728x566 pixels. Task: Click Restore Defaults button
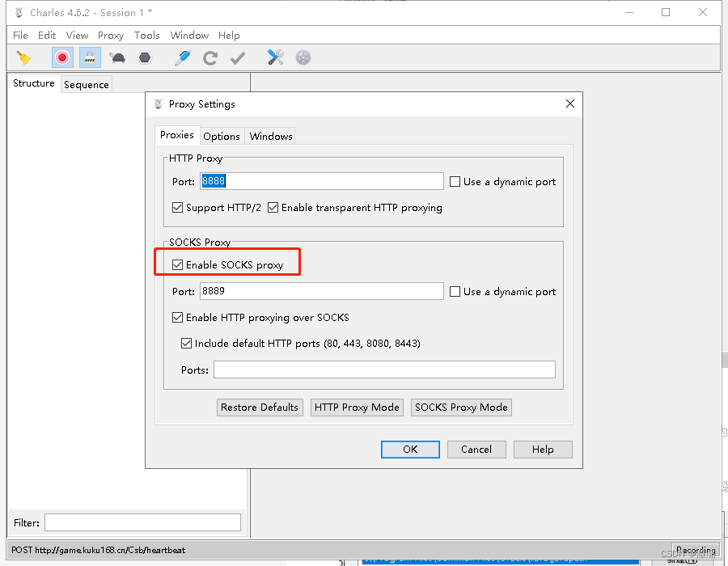[x=260, y=408]
